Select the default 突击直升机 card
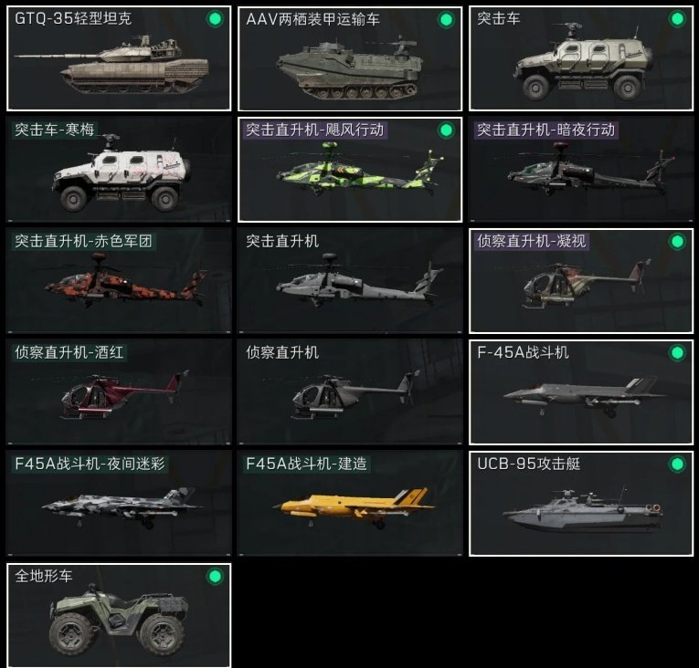This screenshot has height=668, width=699. [350, 281]
